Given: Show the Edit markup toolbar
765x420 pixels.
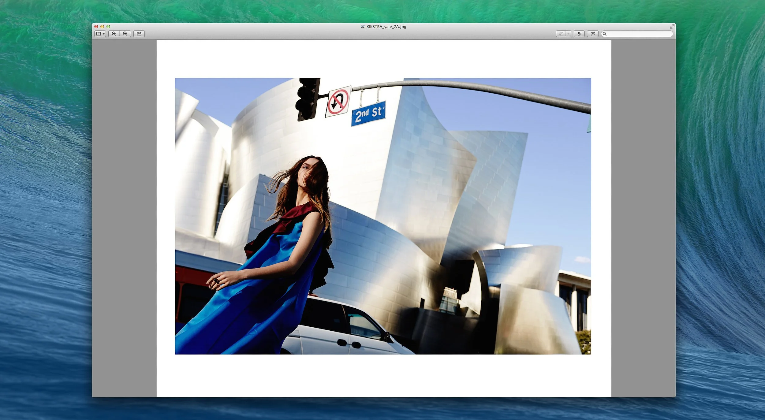Looking at the screenshot, I should point(593,34).
